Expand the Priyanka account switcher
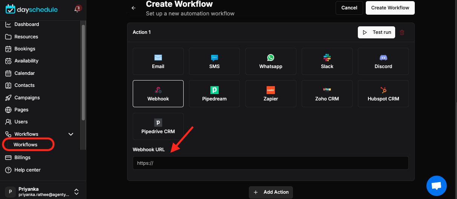The image size is (457, 199). click(76, 191)
